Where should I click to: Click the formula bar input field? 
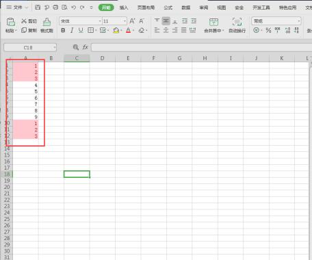[x=201, y=47]
